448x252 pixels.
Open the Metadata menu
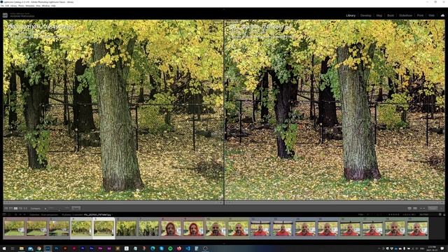[30, 6]
